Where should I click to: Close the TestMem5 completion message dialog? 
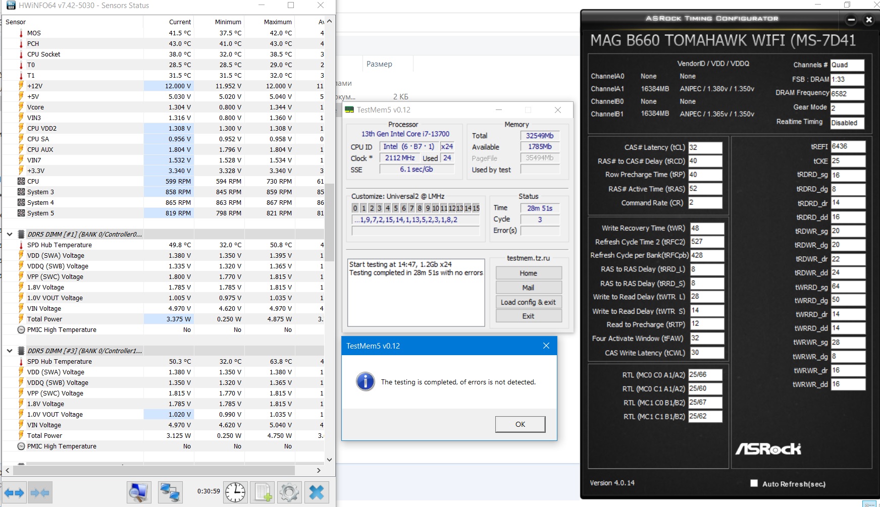click(x=546, y=346)
